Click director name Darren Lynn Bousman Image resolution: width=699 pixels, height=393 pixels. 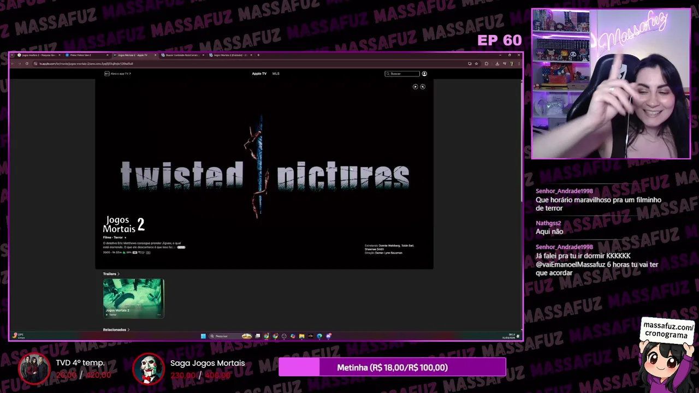coord(389,253)
